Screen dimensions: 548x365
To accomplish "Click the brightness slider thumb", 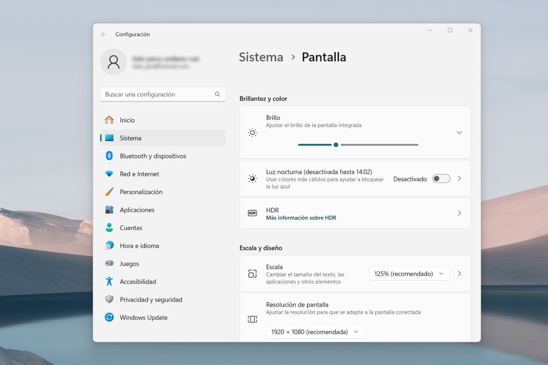I will (x=336, y=145).
